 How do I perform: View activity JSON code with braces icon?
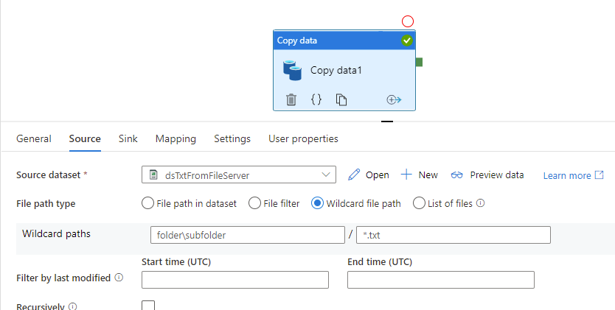click(316, 99)
